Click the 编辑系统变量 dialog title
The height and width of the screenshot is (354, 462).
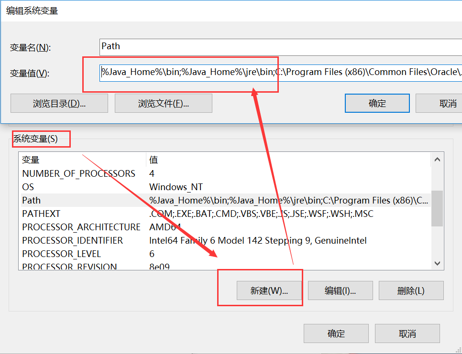32,11
